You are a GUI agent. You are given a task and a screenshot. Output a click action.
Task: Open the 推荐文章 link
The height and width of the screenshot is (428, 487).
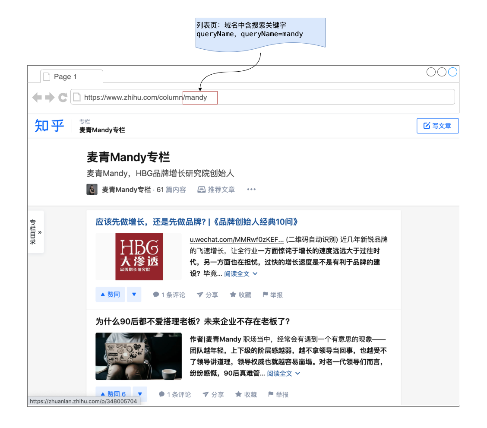tap(216, 190)
